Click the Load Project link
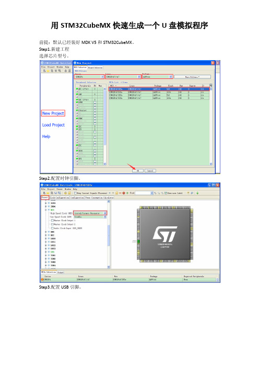259x367 pixels. coord(53,125)
